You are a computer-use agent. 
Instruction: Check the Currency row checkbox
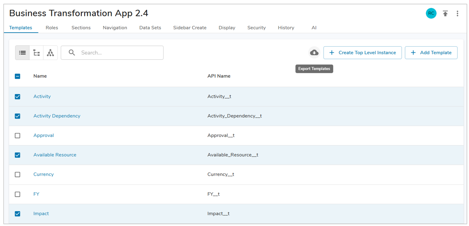coord(18,175)
